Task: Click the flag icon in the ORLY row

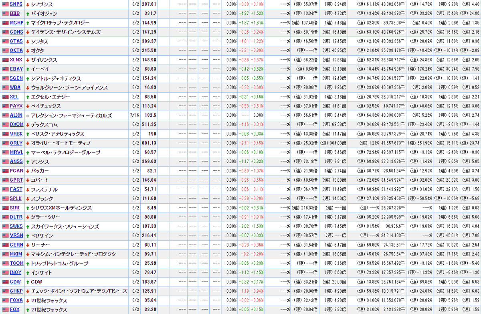Action: pyautogui.click(x=5, y=143)
